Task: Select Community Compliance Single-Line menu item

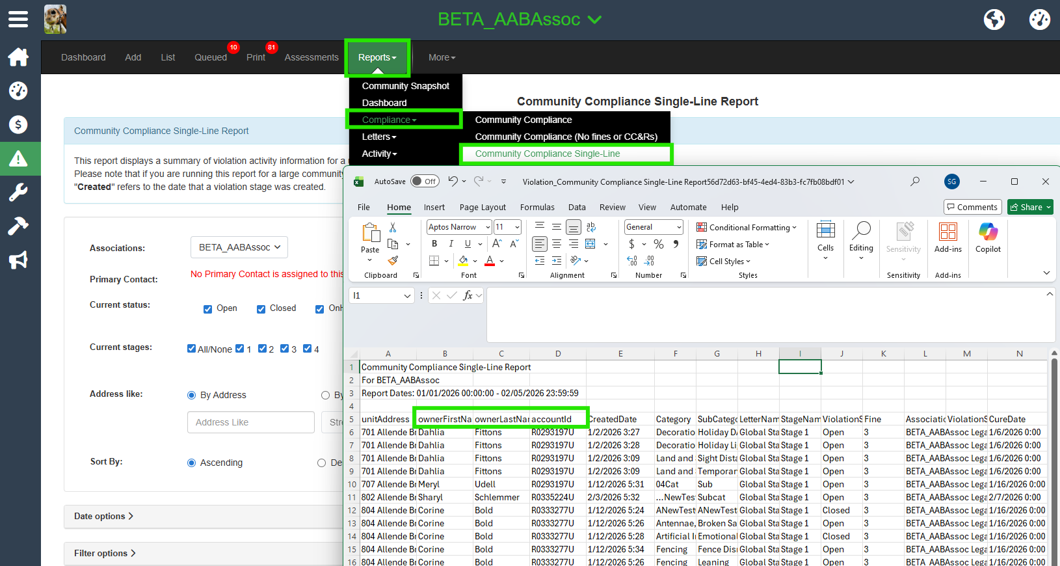Action: point(548,154)
